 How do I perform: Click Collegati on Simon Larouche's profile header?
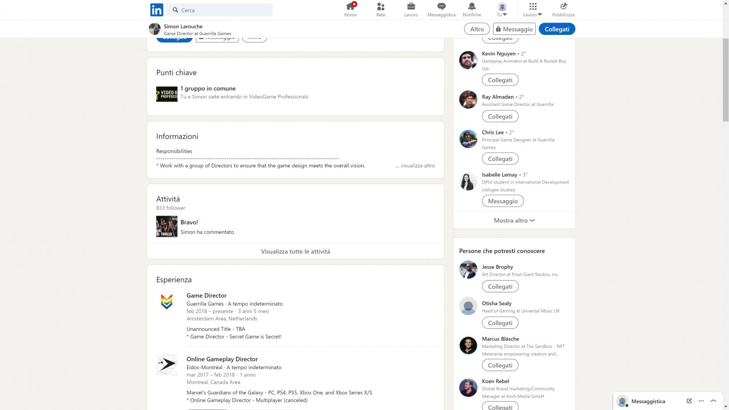[557, 29]
